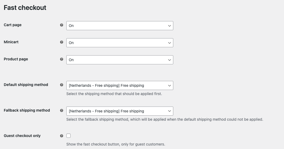The width and height of the screenshot is (284, 149).
Task: Enable the Guest checkout only checkbox
Action: pos(68,136)
